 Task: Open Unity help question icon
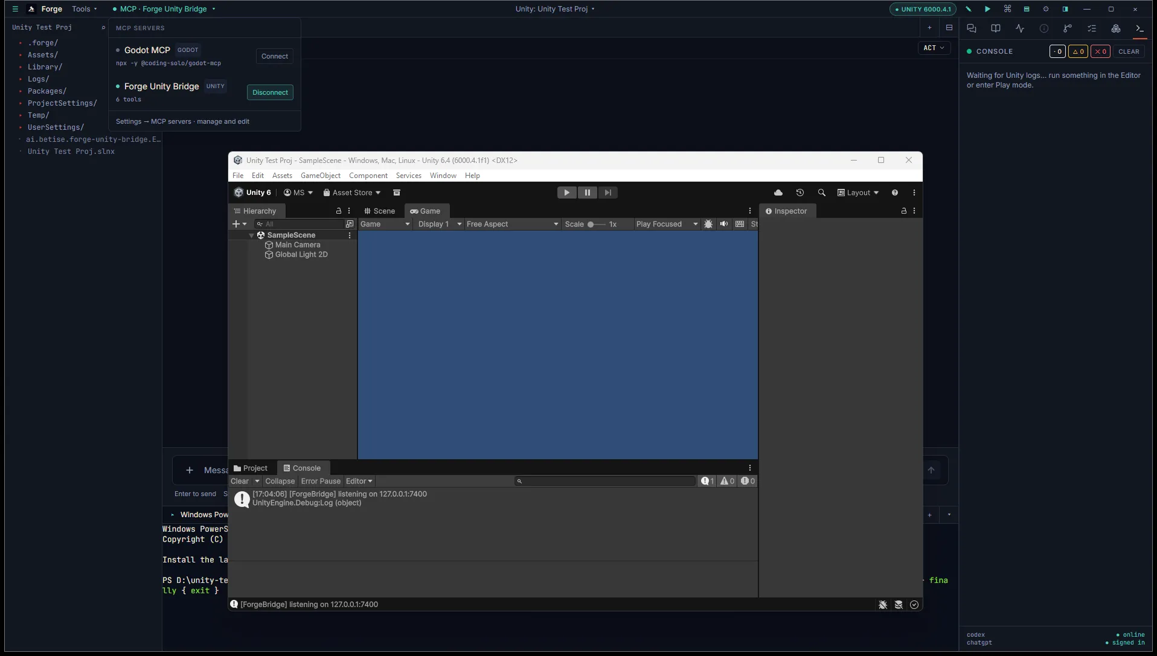tap(895, 193)
